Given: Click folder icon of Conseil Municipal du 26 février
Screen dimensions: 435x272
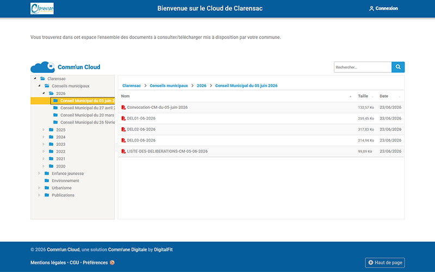Looking at the screenshot, I should point(55,122).
